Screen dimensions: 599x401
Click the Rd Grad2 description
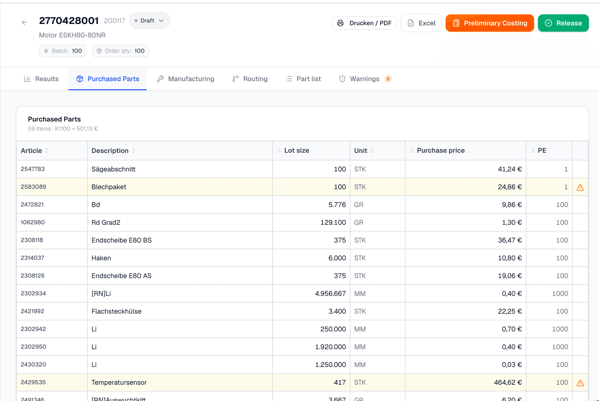click(x=106, y=222)
